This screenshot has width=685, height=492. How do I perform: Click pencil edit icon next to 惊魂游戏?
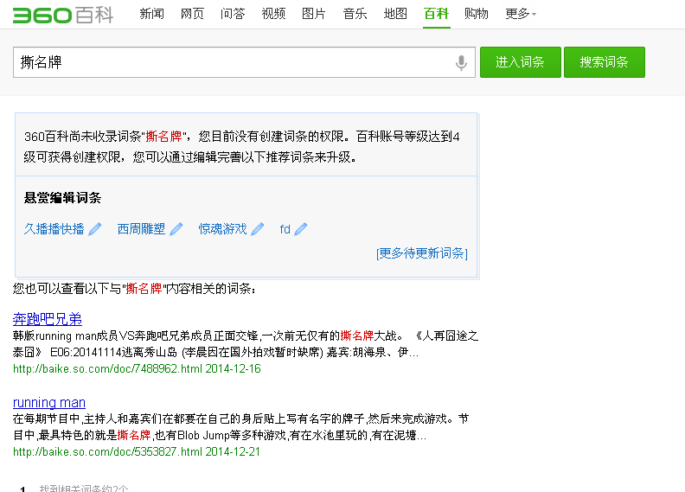pos(258,229)
